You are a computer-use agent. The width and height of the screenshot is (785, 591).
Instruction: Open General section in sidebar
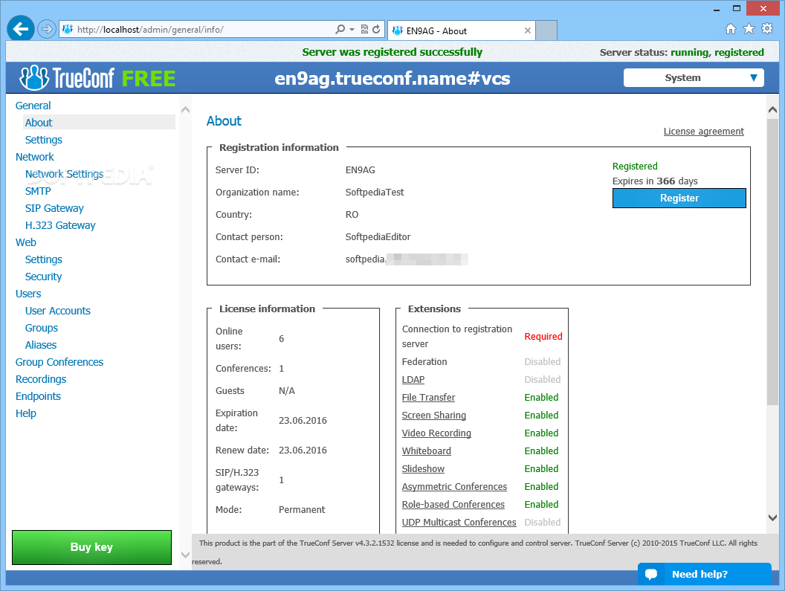(x=33, y=106)
